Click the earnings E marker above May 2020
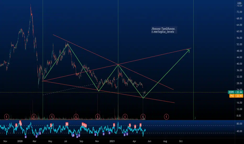The height and width of the screenshot is (144, 244). 52,117
